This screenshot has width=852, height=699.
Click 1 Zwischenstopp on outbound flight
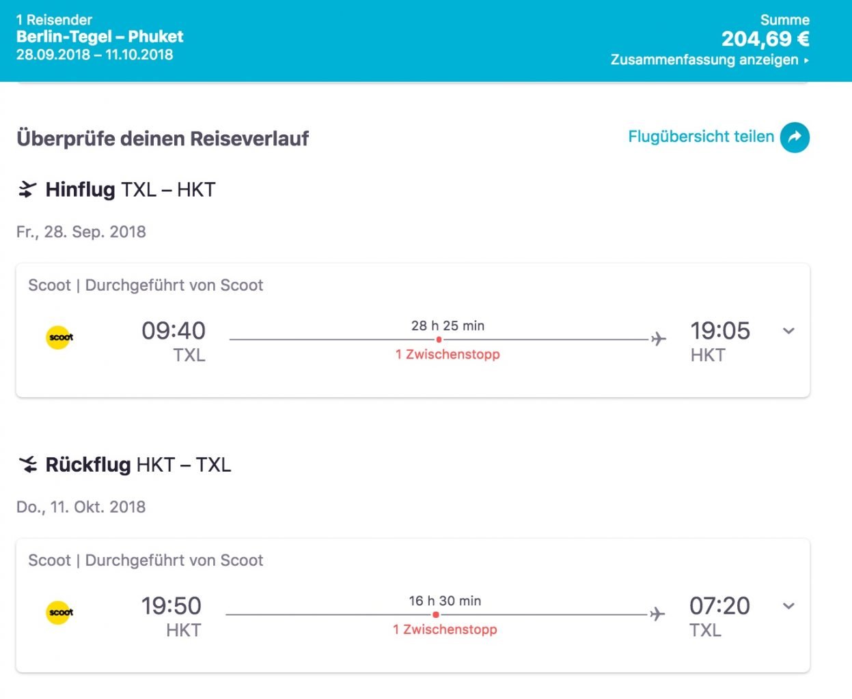(x=448, y=354)
